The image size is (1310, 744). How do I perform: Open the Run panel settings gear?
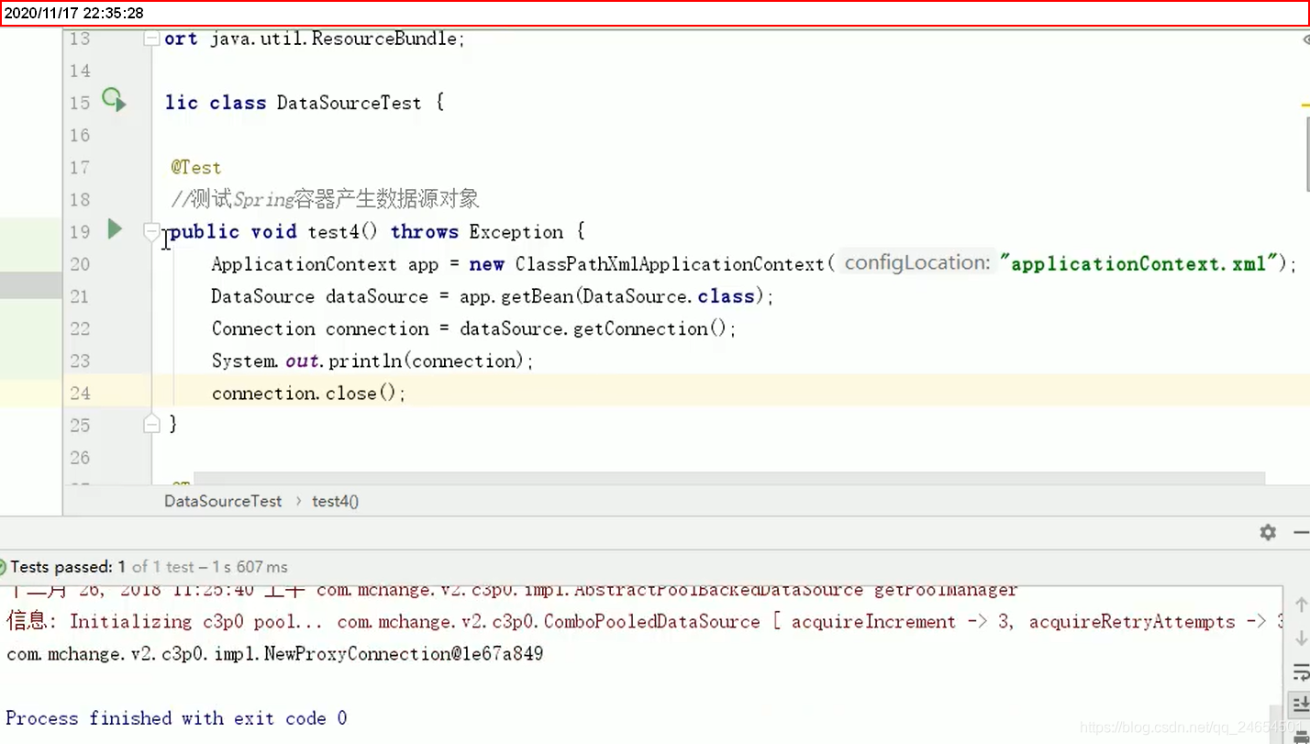[1268, 532]
